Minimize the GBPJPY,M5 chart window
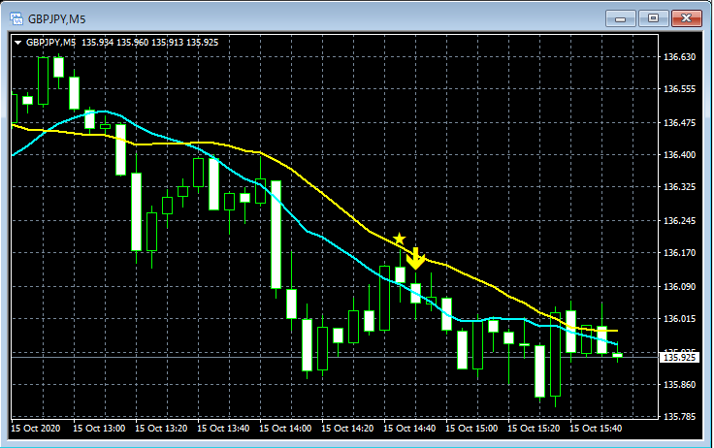This screenshot has height=448, width=714. (620, 18)
